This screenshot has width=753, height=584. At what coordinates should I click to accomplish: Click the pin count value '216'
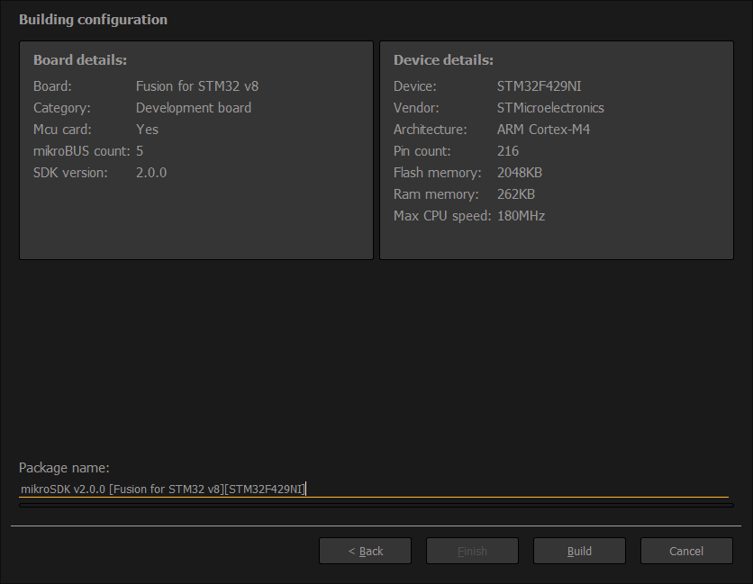tap(508, 151)
